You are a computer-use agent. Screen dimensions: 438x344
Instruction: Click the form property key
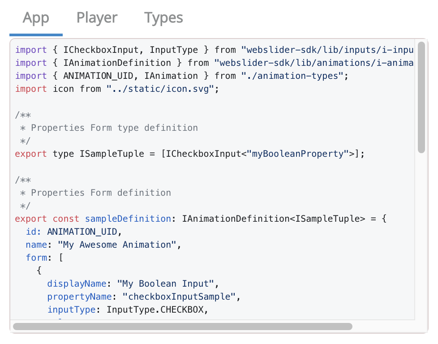[x=36, y=258]
